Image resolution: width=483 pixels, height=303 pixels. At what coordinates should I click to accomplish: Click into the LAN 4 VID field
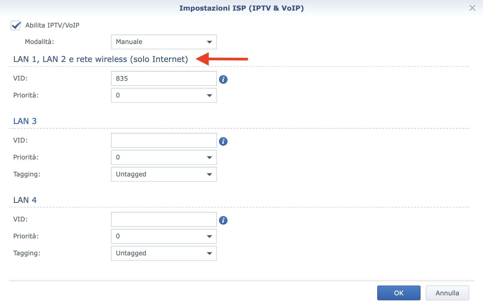click(164, 219)
